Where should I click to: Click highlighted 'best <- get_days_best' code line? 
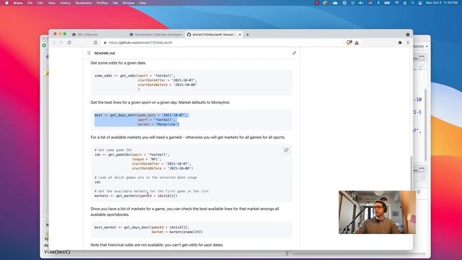click(141, 115)
